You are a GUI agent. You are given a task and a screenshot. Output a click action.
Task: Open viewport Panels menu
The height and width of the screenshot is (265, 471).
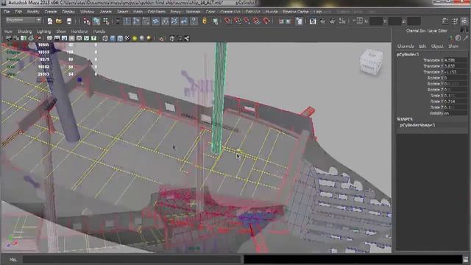tap(99, 32)
